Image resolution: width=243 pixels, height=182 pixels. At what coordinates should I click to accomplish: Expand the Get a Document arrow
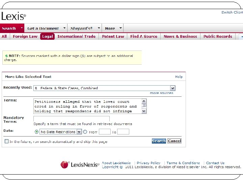[64, 28]
